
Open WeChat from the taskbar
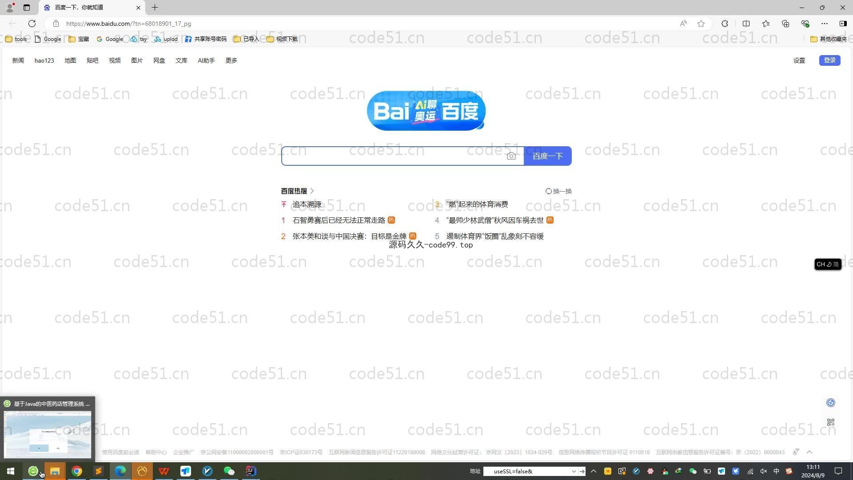(229, 471)
